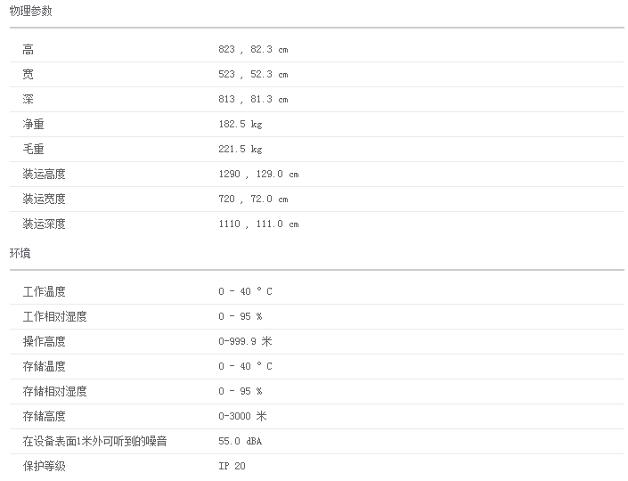
Task: Select the 高 row label
Action: (29, 50)
